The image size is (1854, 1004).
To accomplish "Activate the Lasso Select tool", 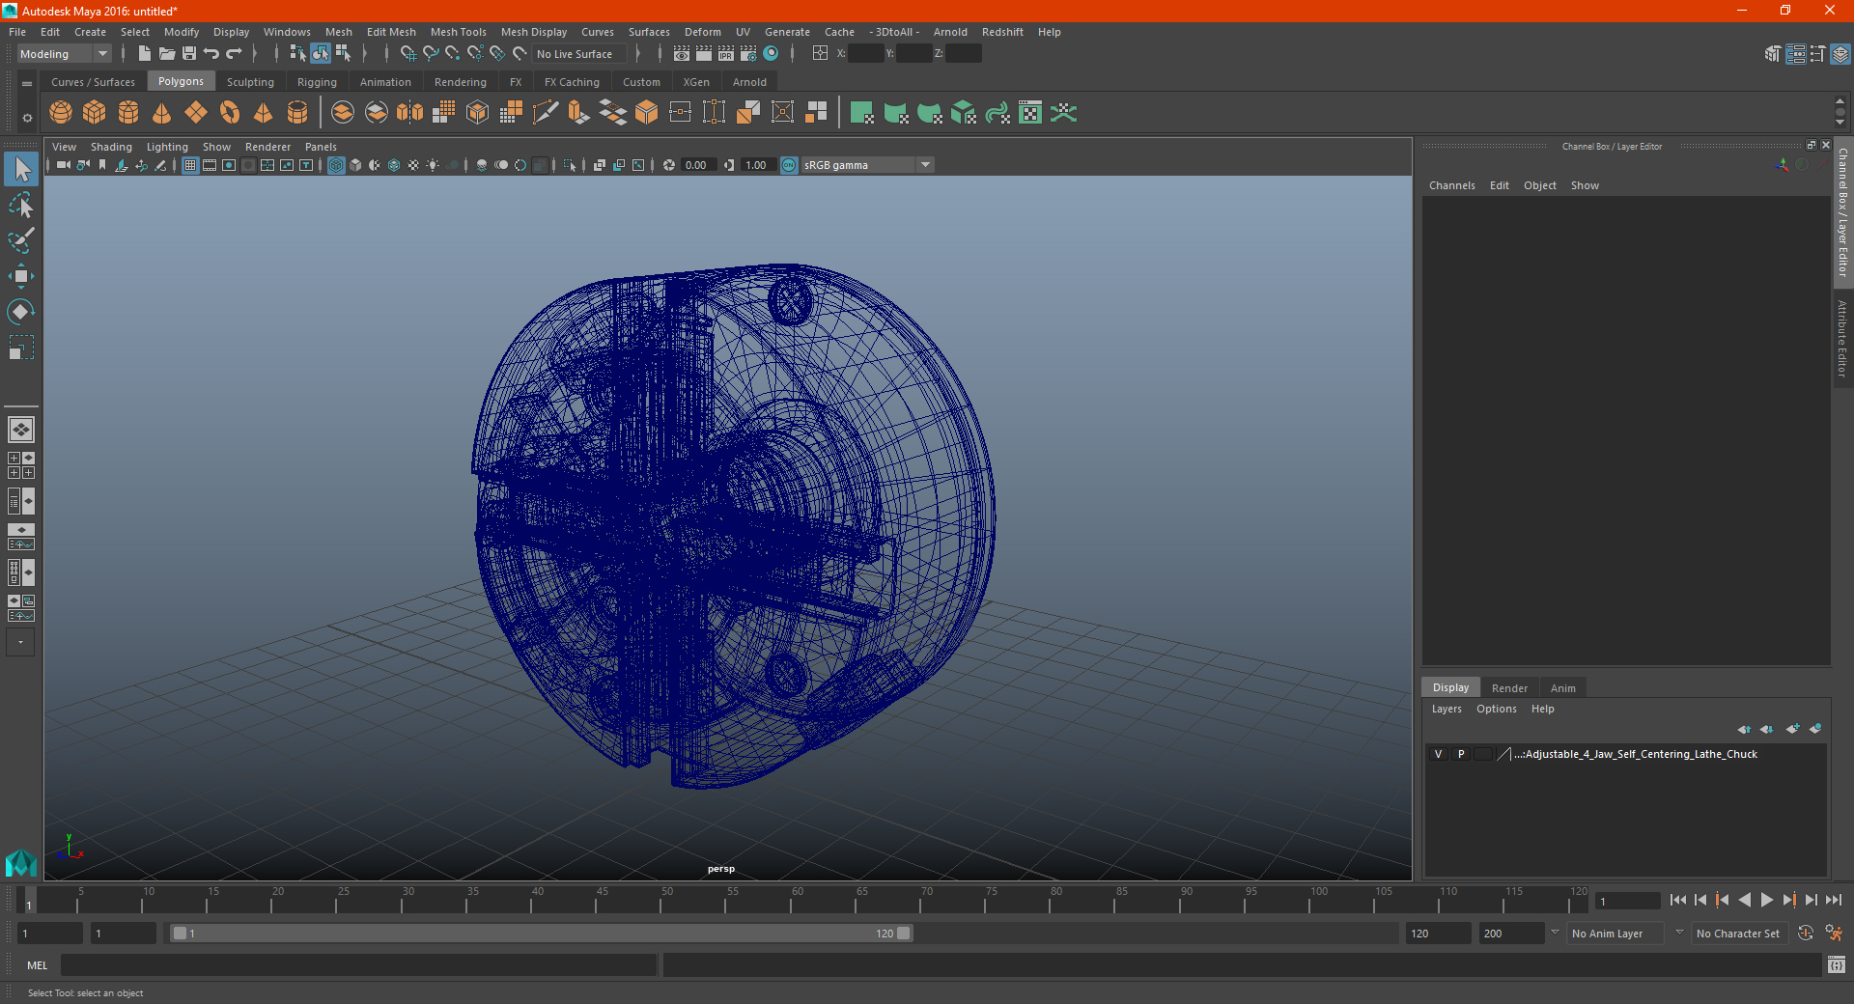I will (x=21, y=205).
